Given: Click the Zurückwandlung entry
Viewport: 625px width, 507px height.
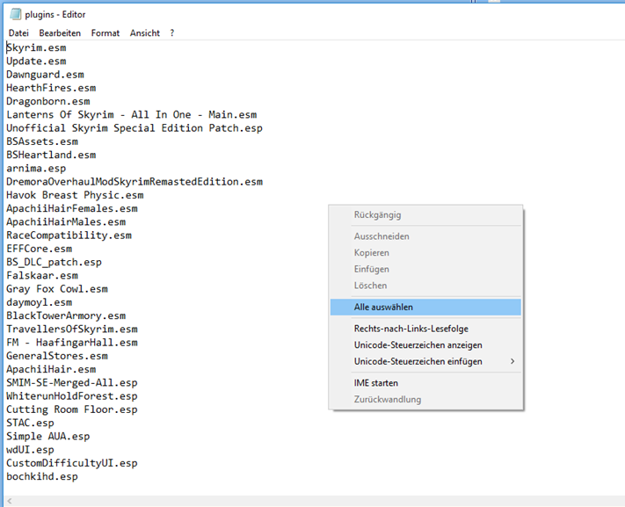Looking at the screenshot, I should pos(388,400).
